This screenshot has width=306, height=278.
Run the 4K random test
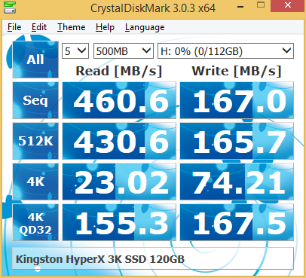pos(35,182)
